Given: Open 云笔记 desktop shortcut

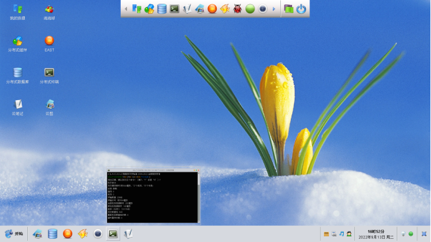Looking at the screenshot, I should (17, 108).
